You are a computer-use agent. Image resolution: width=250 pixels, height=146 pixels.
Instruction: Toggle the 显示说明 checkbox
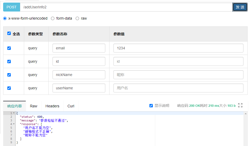click(151, 106)
